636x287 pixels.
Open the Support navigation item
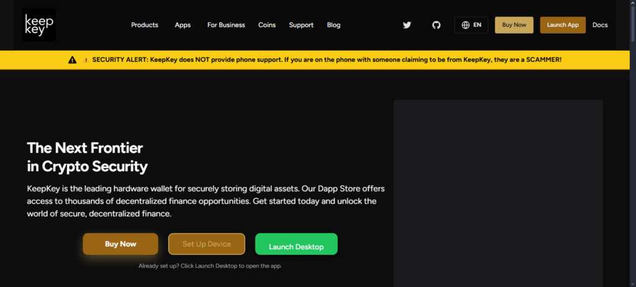pos(301,25)
